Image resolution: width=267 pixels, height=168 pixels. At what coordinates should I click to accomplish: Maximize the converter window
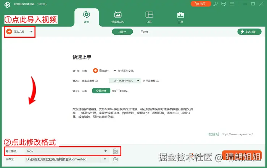tap(253, 4)
